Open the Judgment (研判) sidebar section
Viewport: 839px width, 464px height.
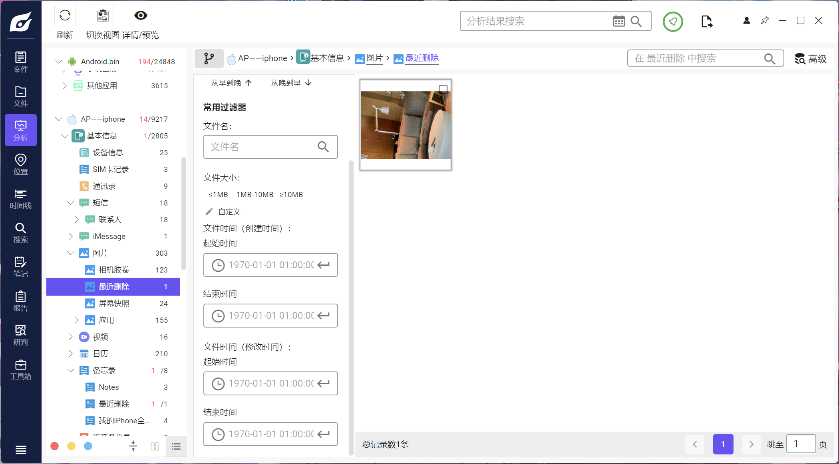(x=21, y=335)
